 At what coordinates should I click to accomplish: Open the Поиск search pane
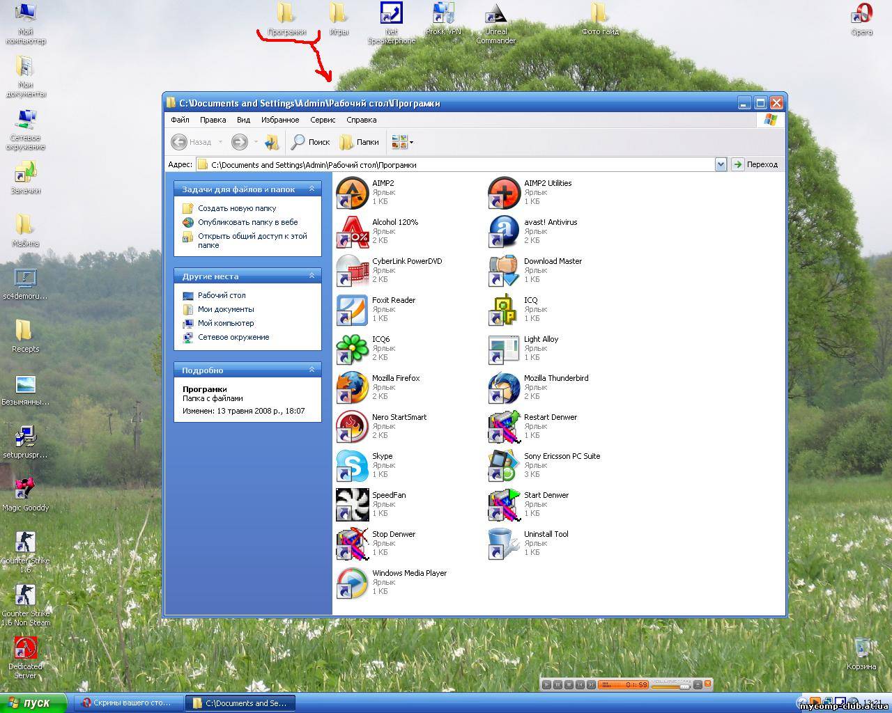click(311, 142)
